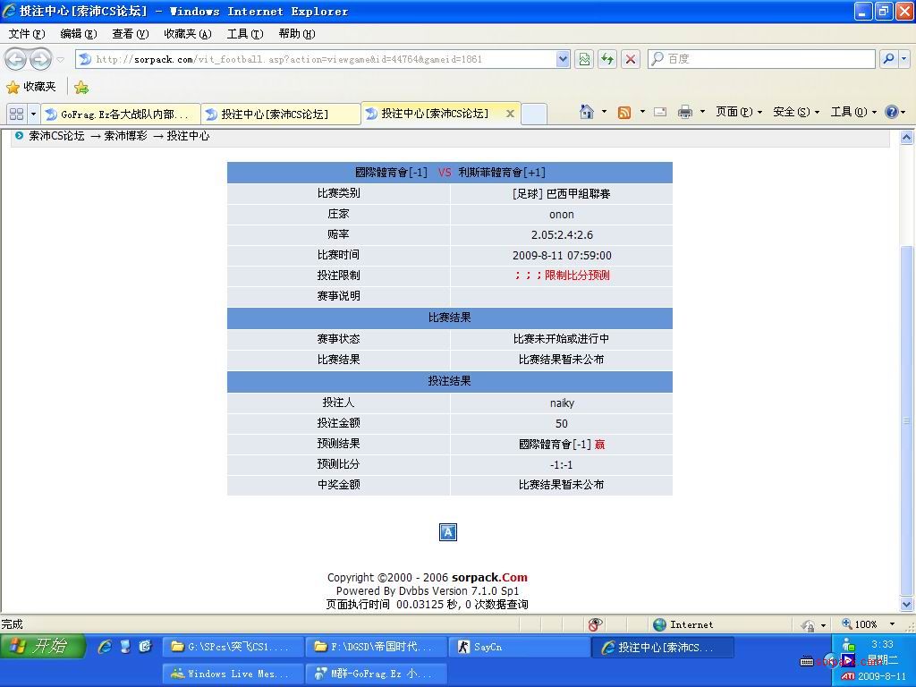Click the Quick Tabs grid icon
This screenshot has height=687, width=916.
click(x=16, y=114)
